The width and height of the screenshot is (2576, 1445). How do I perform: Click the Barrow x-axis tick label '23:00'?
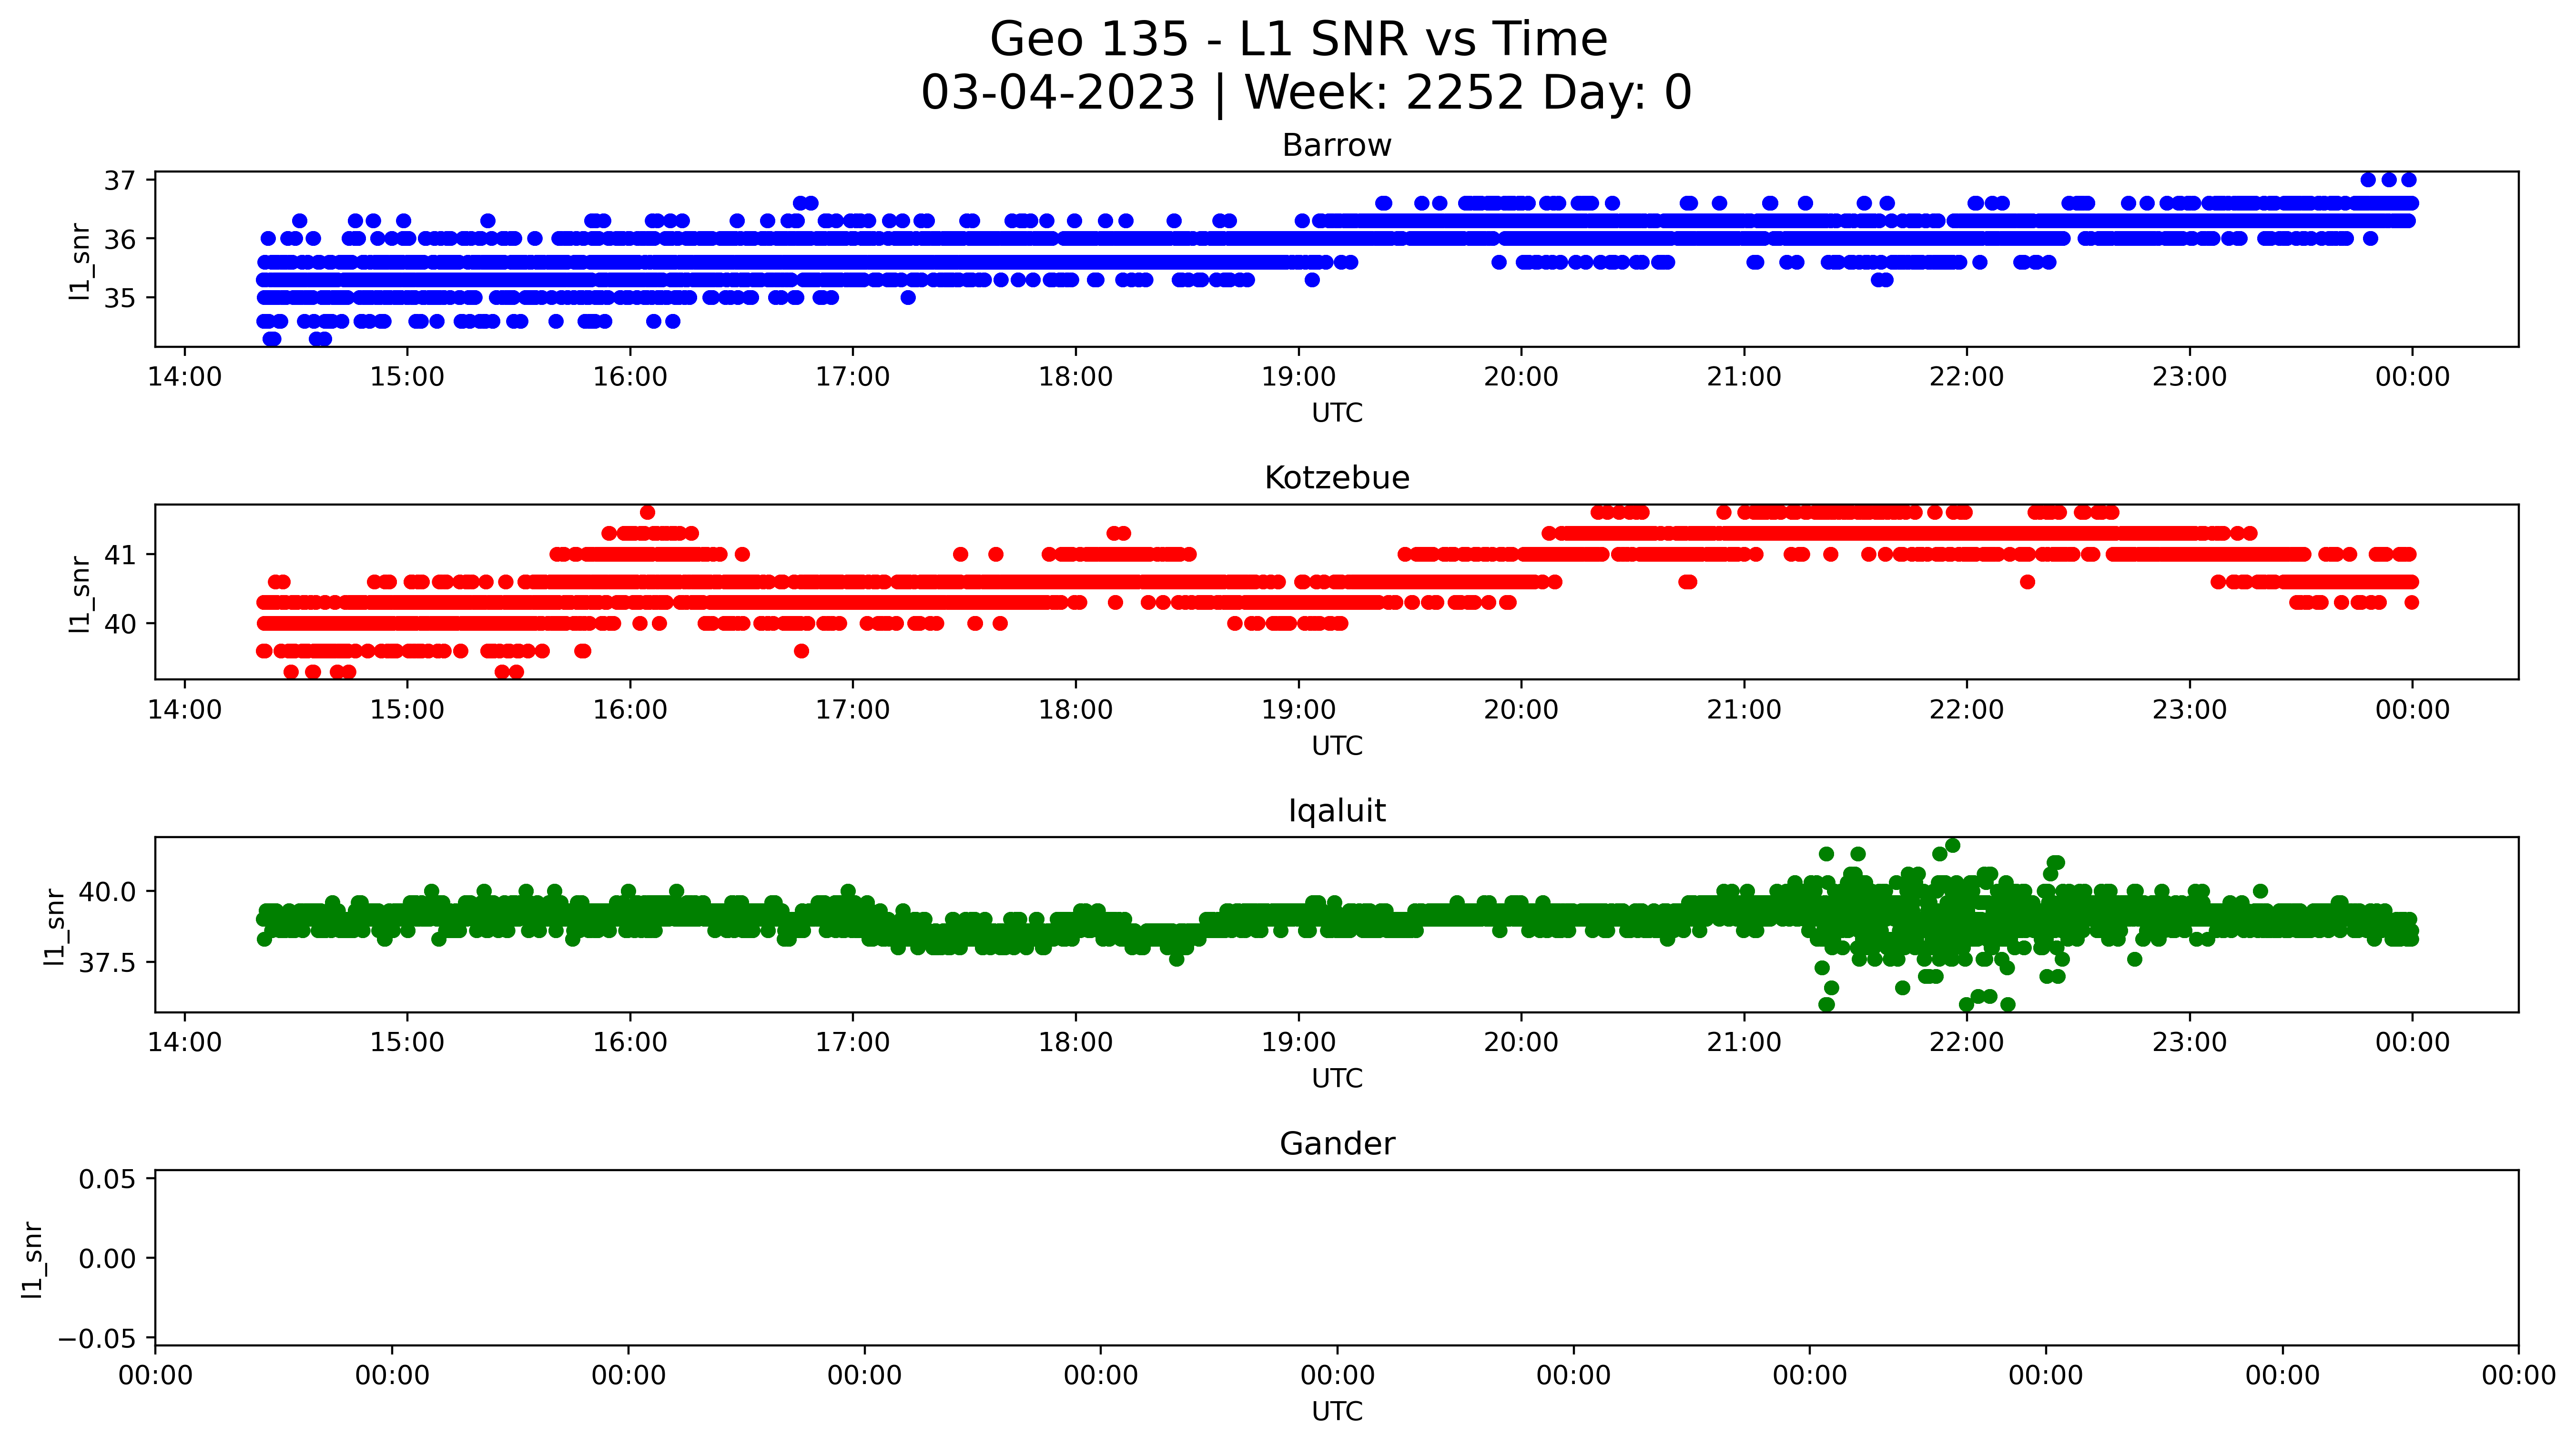2190,377
